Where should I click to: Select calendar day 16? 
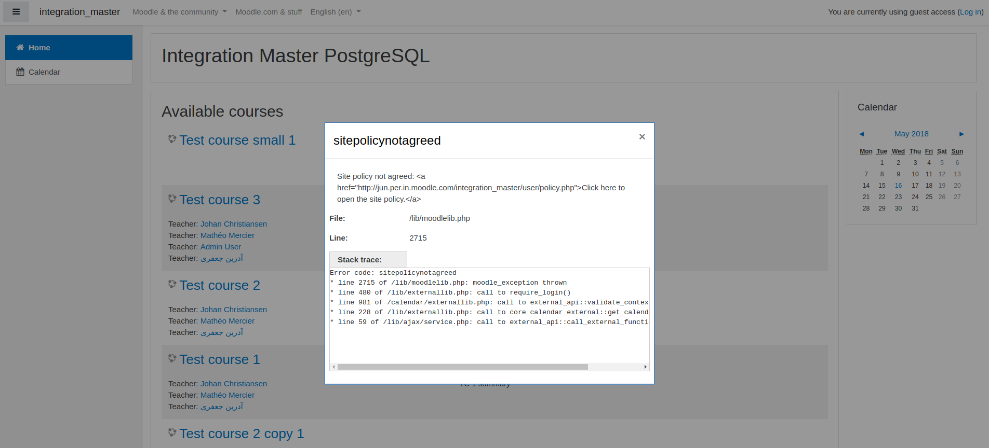point(898,186)
